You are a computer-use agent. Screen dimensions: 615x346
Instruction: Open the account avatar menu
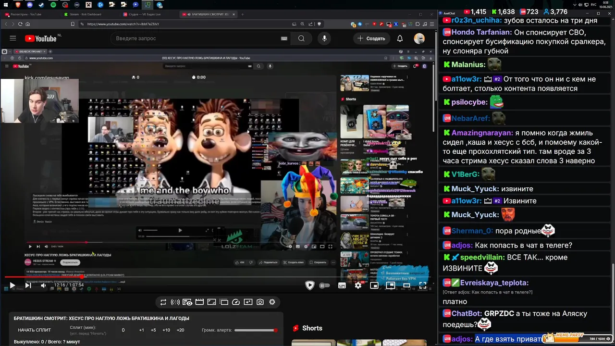tap(419, 38)
